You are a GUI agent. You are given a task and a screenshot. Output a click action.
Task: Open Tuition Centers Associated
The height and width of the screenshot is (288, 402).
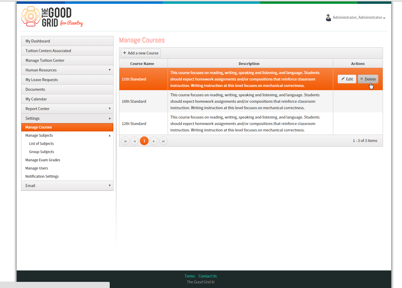click(67, 51)
